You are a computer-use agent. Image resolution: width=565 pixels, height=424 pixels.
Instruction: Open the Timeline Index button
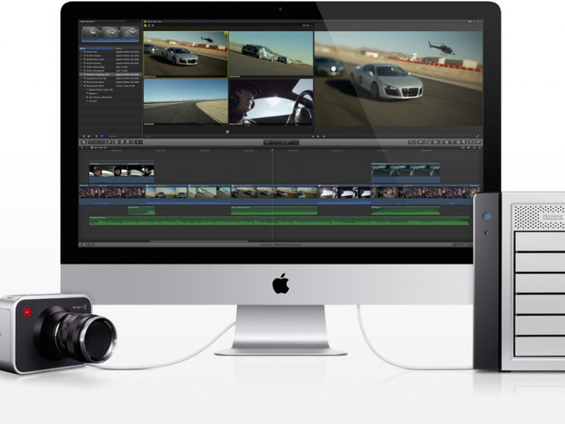(91, 245)
